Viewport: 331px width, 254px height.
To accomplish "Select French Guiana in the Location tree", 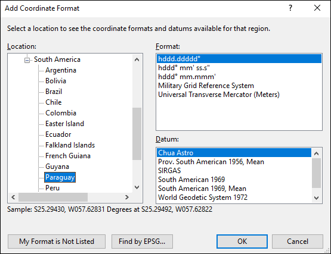I will 68,156.
